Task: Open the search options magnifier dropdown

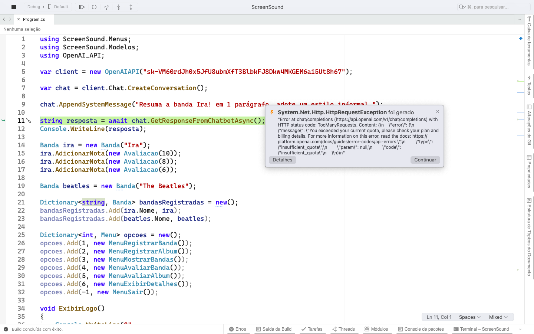Action: 462,7
